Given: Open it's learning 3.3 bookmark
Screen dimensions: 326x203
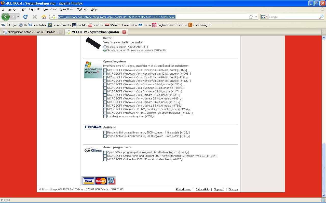Looking at the screenshot, I should click(x=200, y=25).
